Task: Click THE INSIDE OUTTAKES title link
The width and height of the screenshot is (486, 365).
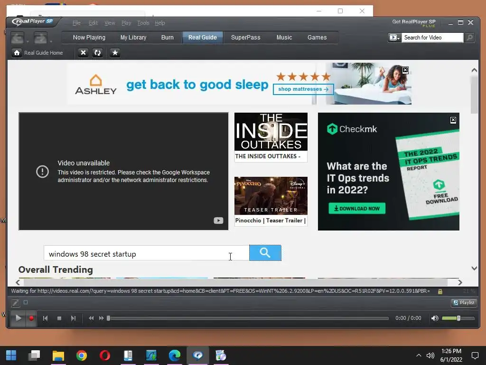Action: point(268,156)
